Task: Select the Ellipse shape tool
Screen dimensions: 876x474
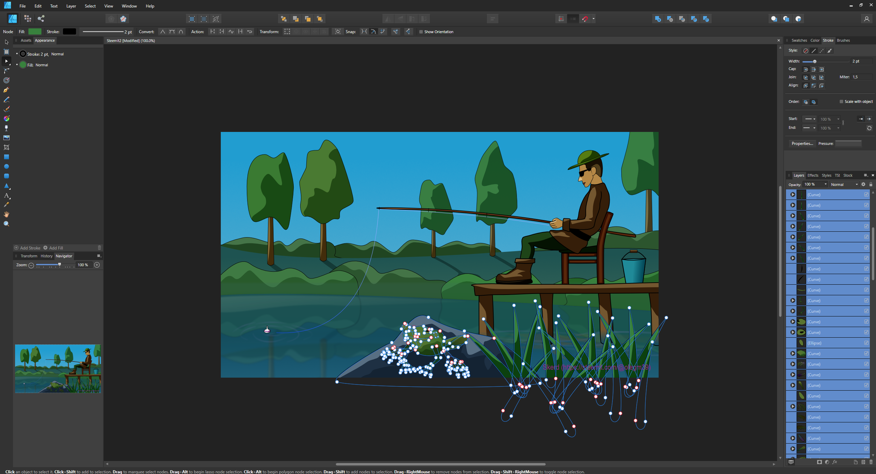Action: pyautogui.click(x=6, y=166)
